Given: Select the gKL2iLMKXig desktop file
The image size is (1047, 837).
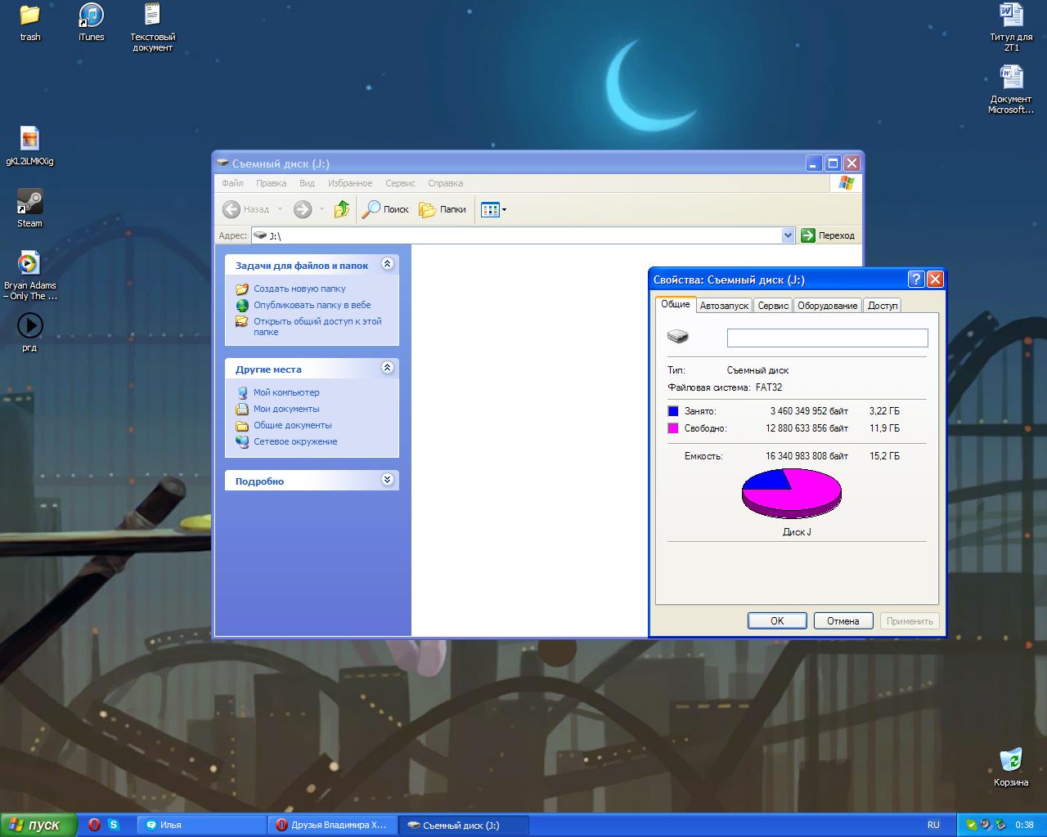Looking at the screenshot, I should (29, 146).
